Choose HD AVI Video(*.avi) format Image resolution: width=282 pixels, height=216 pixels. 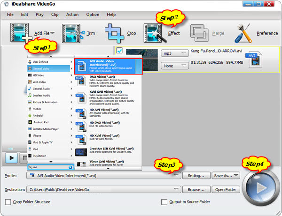[x=108, y=113]
